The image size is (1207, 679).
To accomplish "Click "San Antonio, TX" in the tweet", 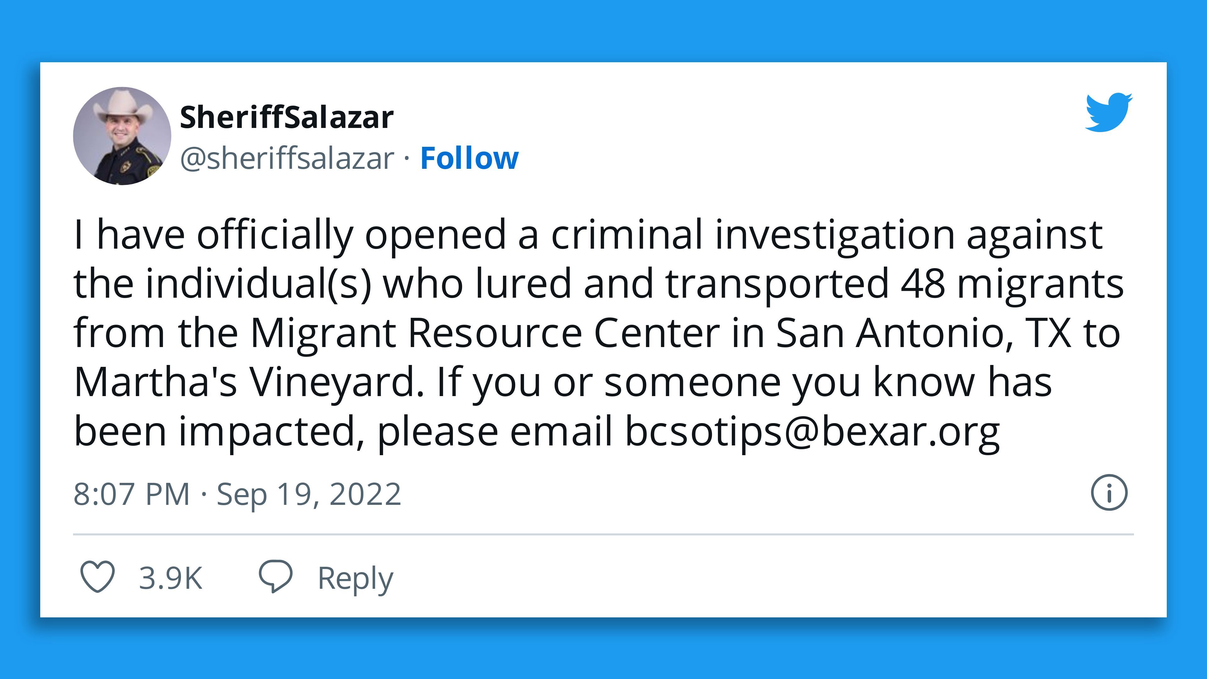I will pos(923,333).
